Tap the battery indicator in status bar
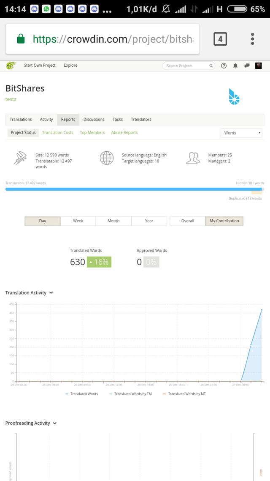The image size is (270, 481). pyautogui.click(x=237, y=9)
